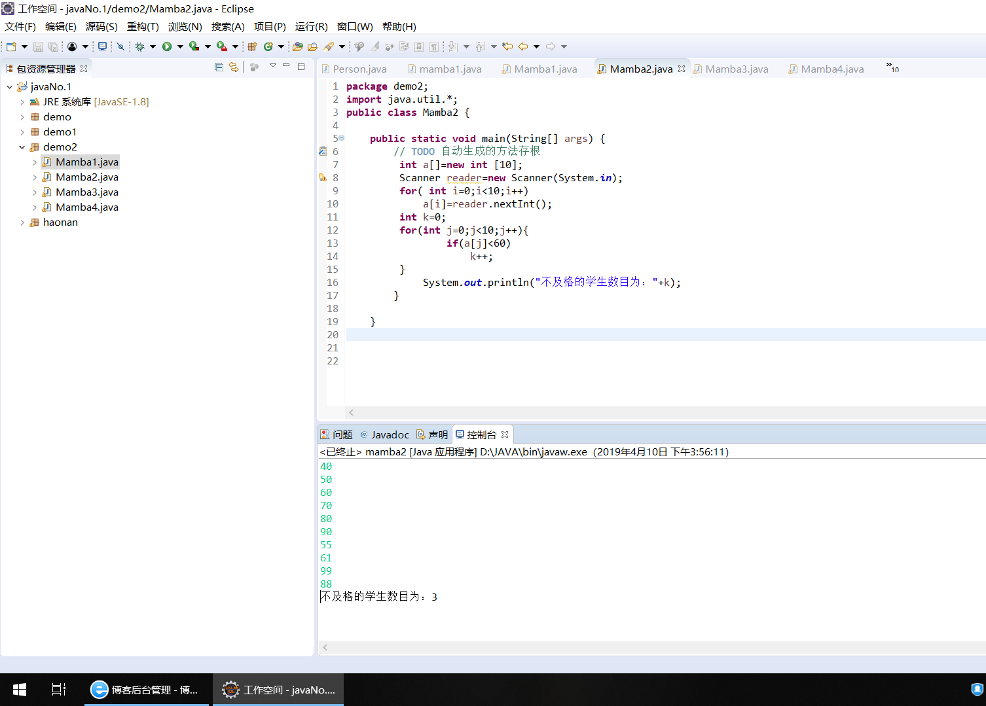Open the 编辑(E) menu
The width and height of the screenshot is (986, 706).
pos(61,27)
